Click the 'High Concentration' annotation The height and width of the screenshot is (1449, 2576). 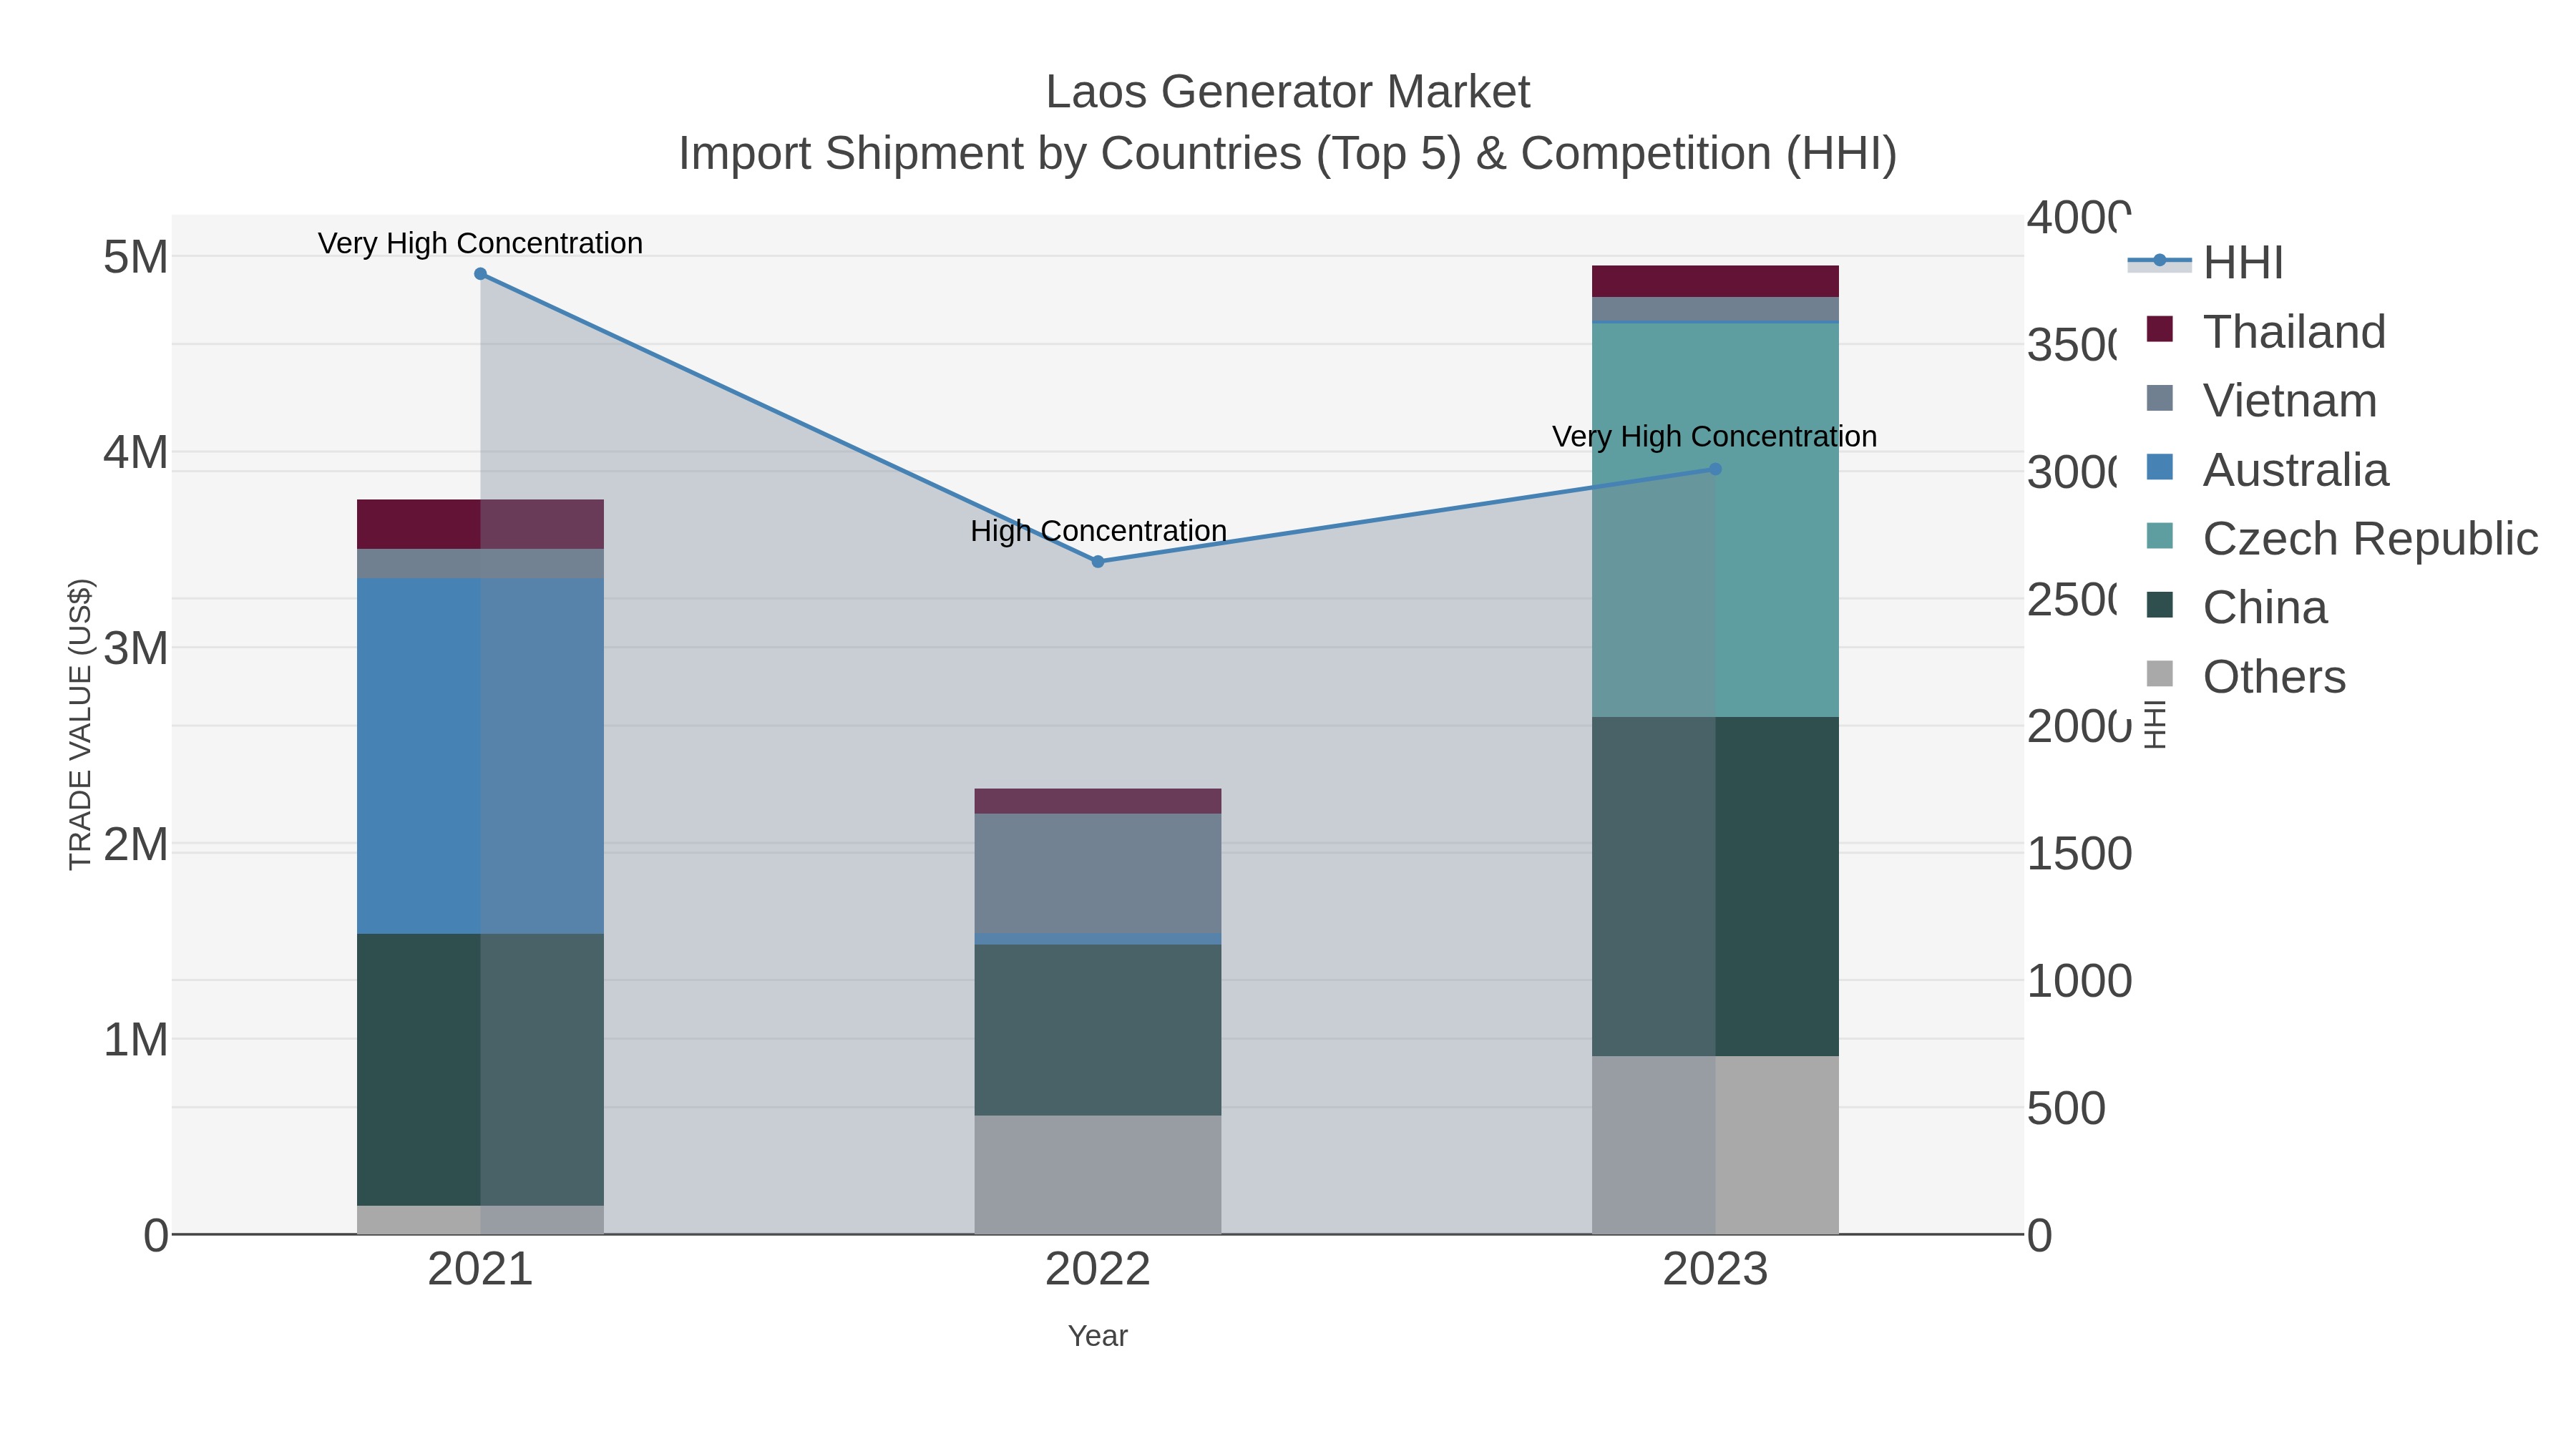tap(1098, 531)
